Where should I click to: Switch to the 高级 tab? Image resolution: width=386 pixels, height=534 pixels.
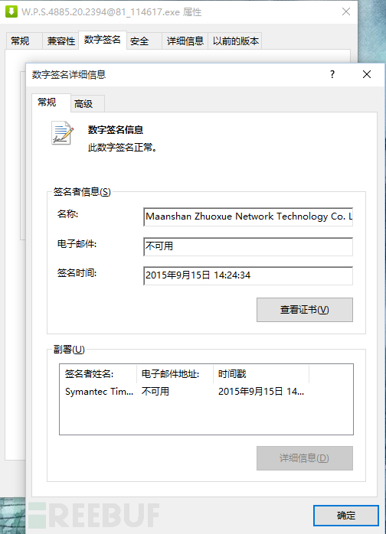click(83, 104)
